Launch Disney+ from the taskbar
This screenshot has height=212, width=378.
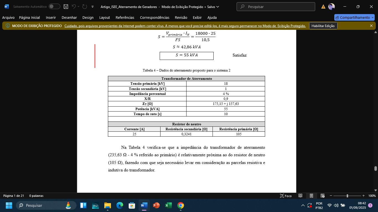click(x=95, y=205)
